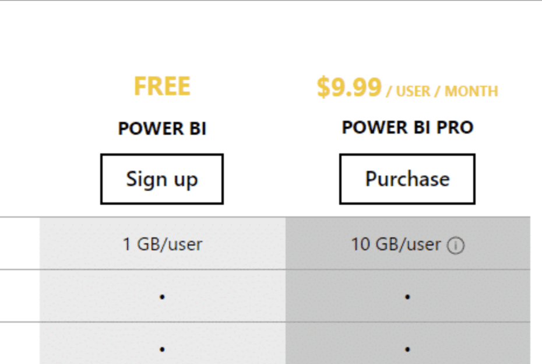Select the POWER BI column header
542x364 pixels.
click(161, 128)
